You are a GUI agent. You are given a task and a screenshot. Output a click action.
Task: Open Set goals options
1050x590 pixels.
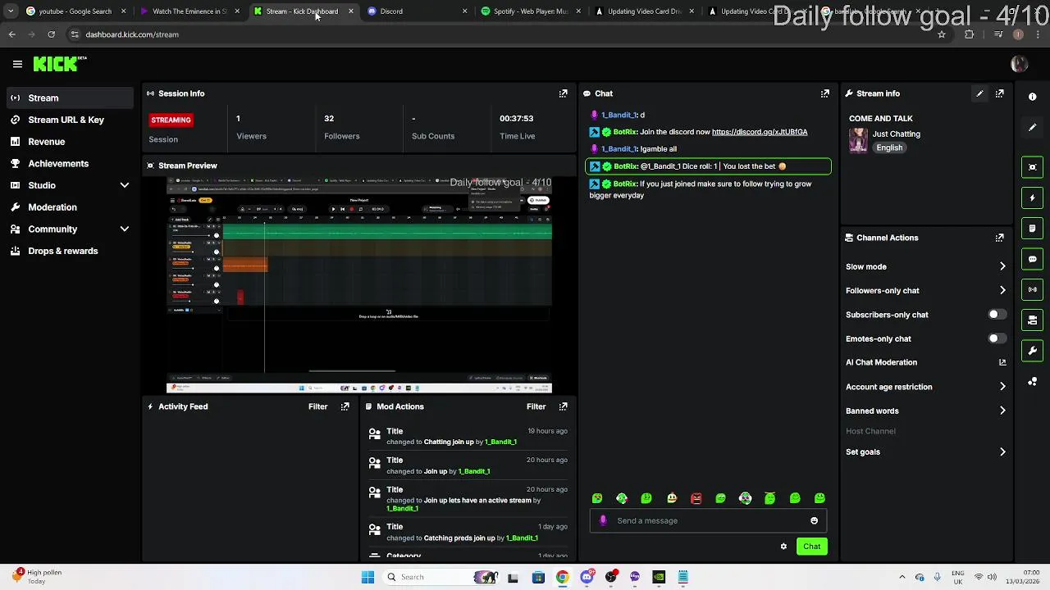tap(925, 452)
